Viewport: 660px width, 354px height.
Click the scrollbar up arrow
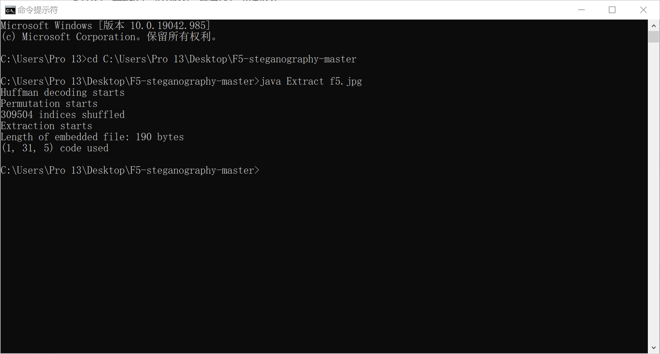coord(654,26)
